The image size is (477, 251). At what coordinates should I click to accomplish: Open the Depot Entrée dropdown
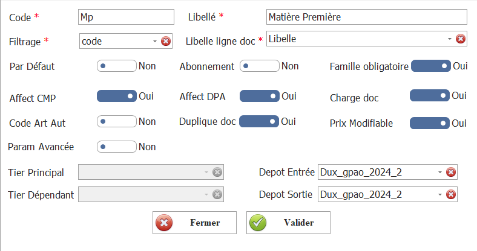pyautogui.click(x=440, y=173)
